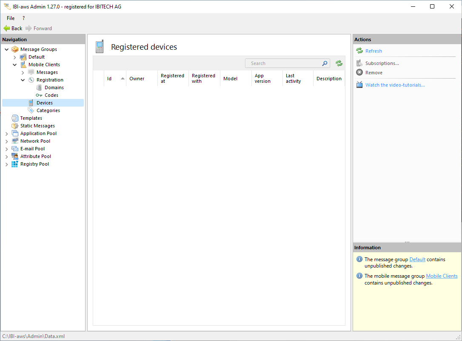This screenshot has width=462, height=341.
Task: Click the magnifier icon in search box
Action: point(325,63)
